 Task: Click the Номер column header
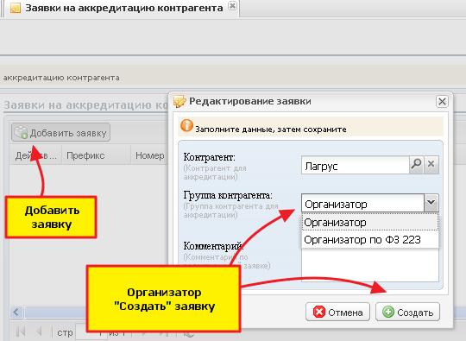point(150,155)
